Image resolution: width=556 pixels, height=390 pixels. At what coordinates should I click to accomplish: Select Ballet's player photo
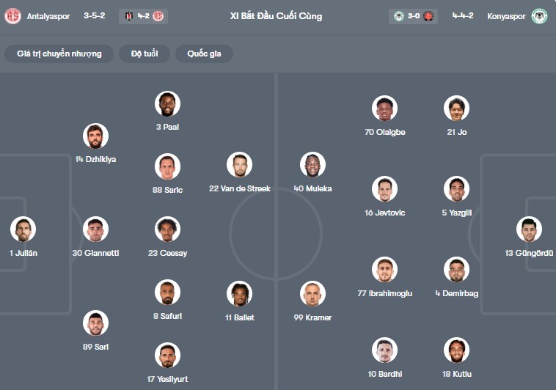239,294
